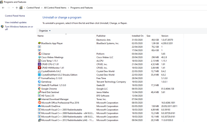Click the Microsoft OneDrive cloud icon
This screenshot has height=125, width=207.
(x=39, y=106)
